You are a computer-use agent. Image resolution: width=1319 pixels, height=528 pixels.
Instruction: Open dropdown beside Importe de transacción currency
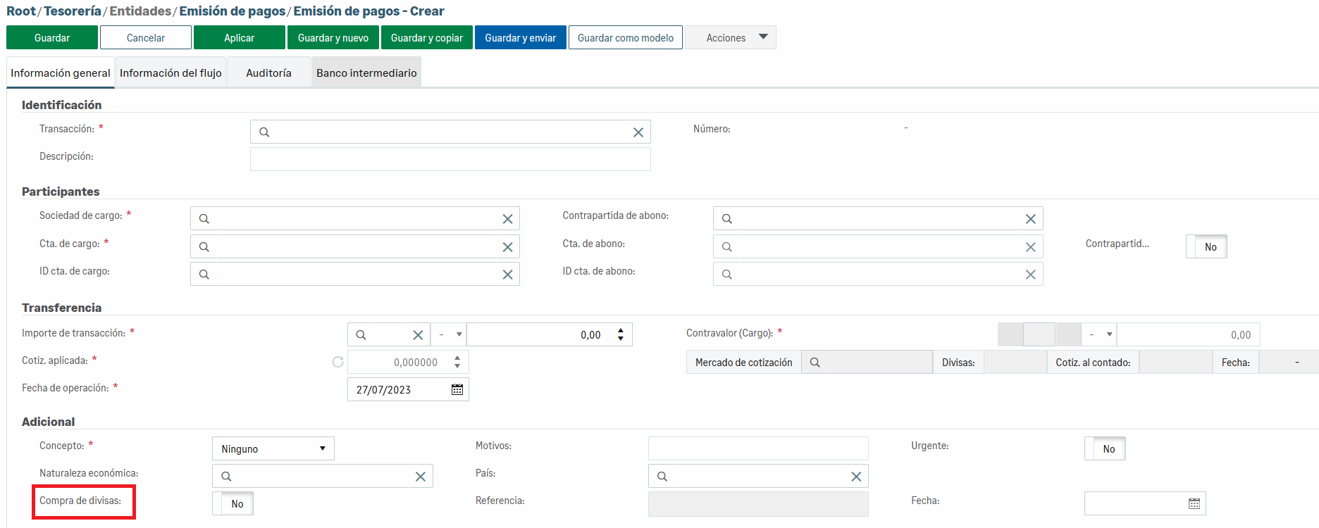450,335
